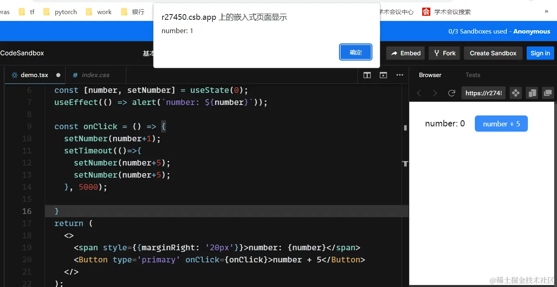
Task: Click line 16 closing brace in editor
Action: click(57, 211)
